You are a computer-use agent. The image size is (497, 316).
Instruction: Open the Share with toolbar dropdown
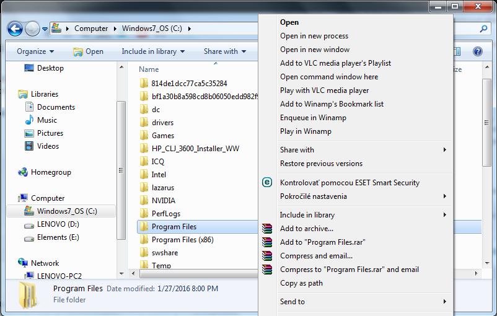(225, 51)
